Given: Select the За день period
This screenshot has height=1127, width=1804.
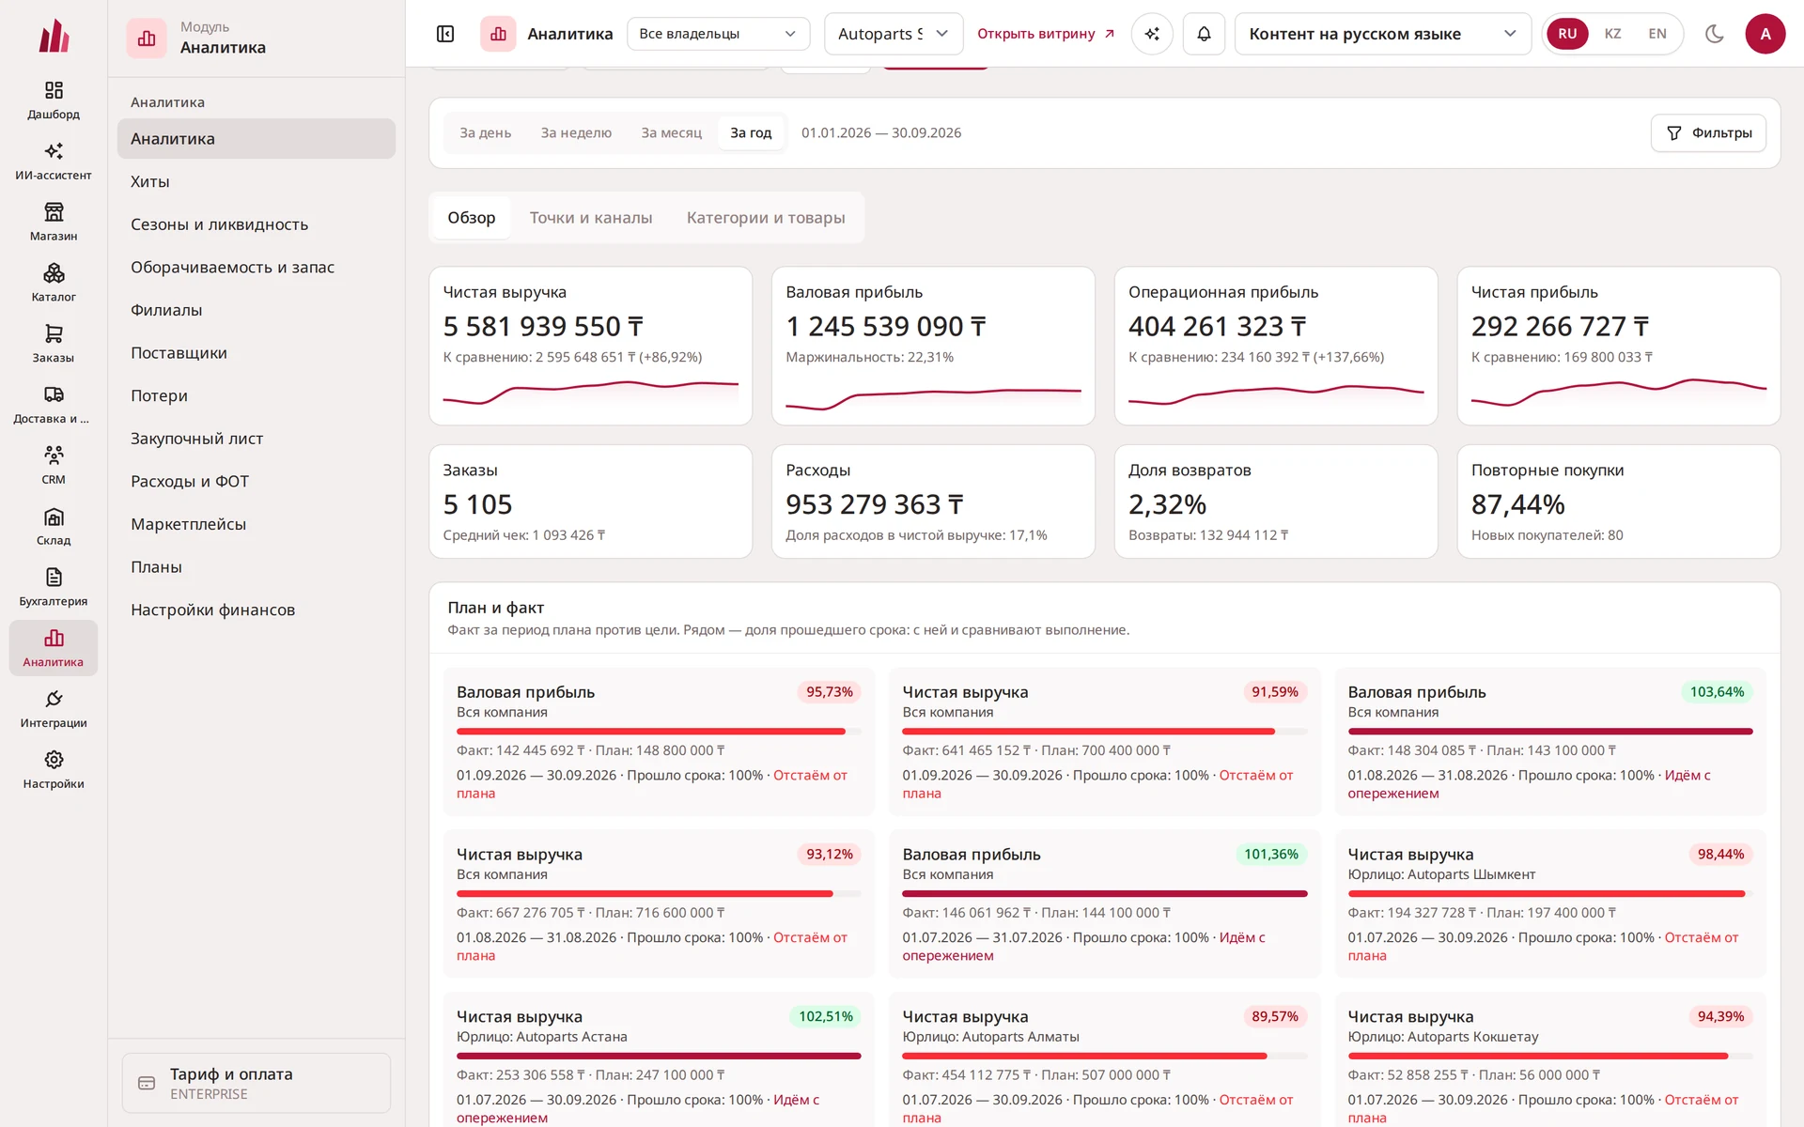Looking at the screenshot, I should pos(485,133).
